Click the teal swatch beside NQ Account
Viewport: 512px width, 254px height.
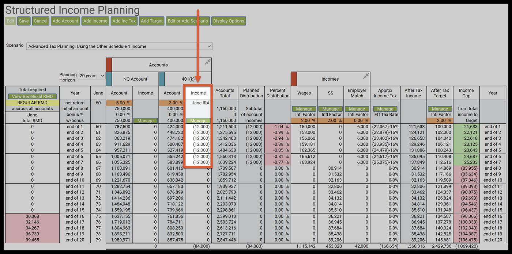tap(109, 79)
